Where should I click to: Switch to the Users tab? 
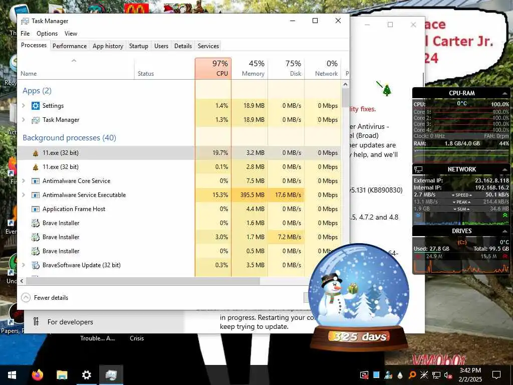(x=161, y=46)
